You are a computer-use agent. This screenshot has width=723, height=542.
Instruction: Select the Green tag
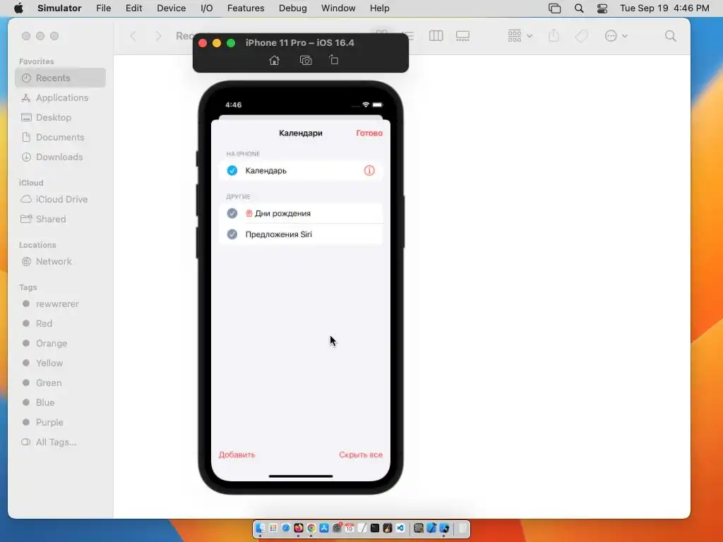(x=61, y=383)
